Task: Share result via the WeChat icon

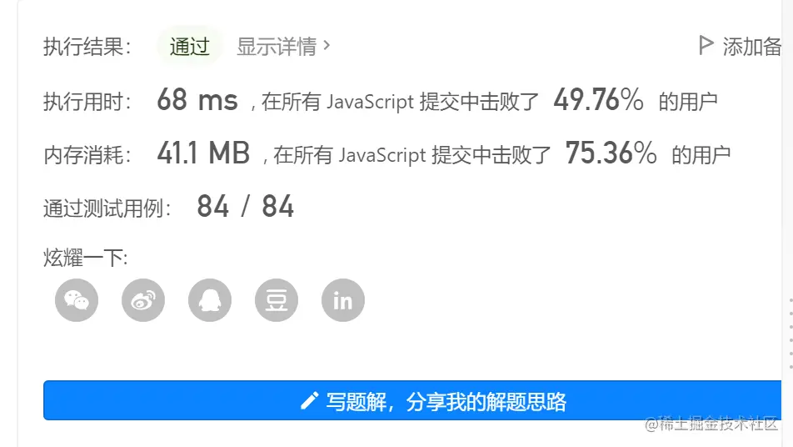Action: pyautogui.click(x=77, y=300)
